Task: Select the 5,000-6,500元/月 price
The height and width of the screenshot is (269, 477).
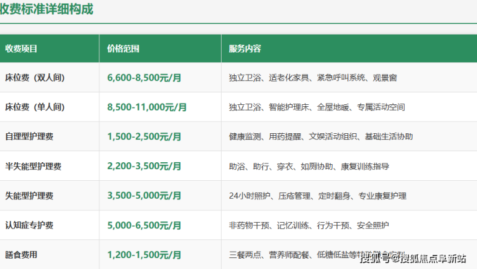Action: (144, 226)
